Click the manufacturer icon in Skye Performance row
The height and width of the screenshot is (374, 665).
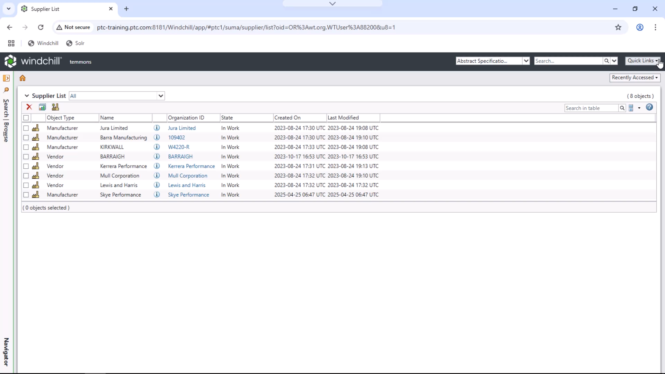point(35,195)
